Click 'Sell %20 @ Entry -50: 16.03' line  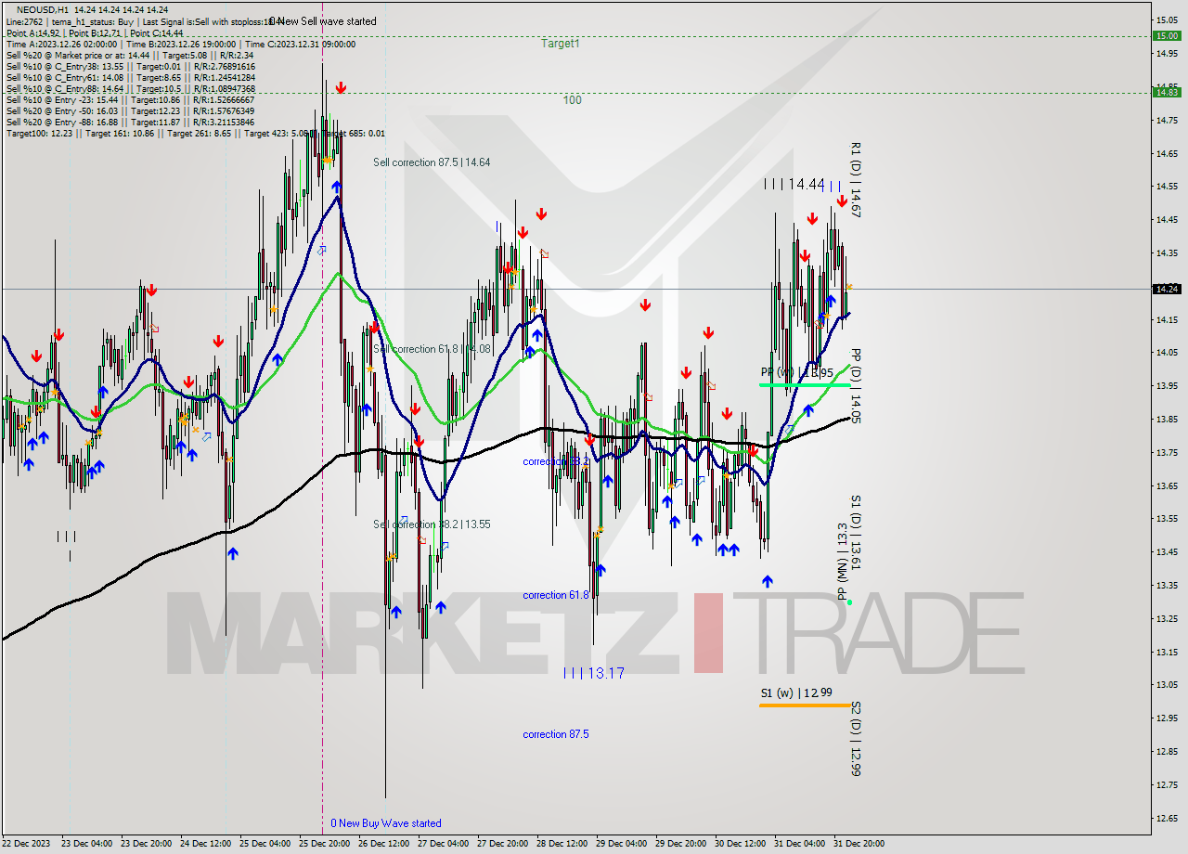coord(130,110)
